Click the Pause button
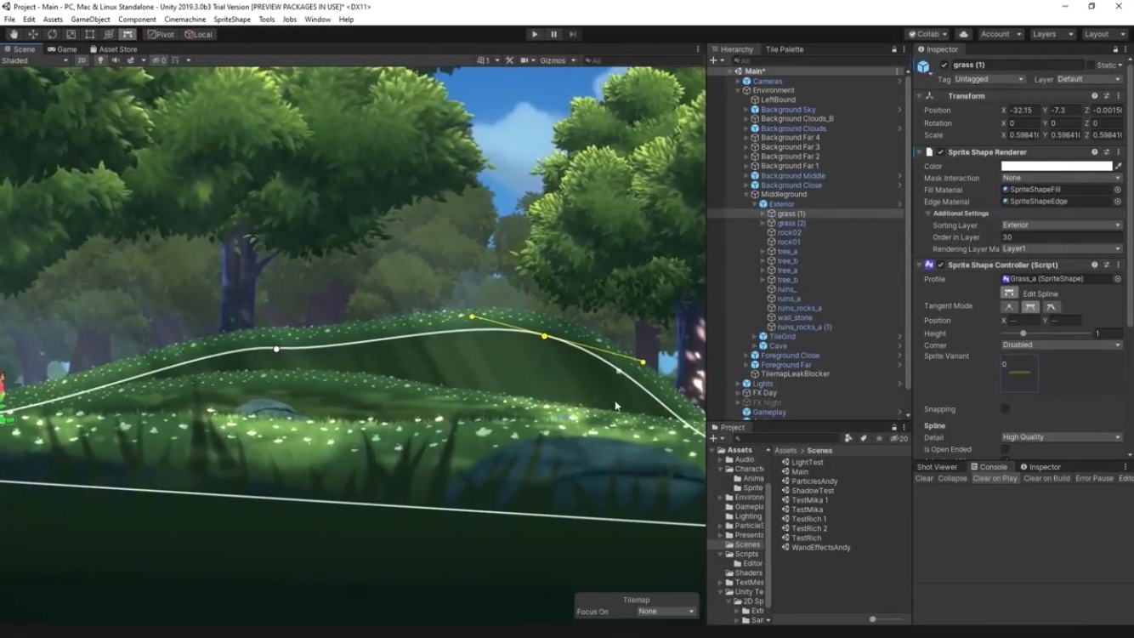The width and height of the screenshot is (1134, 638). [553, 34]
